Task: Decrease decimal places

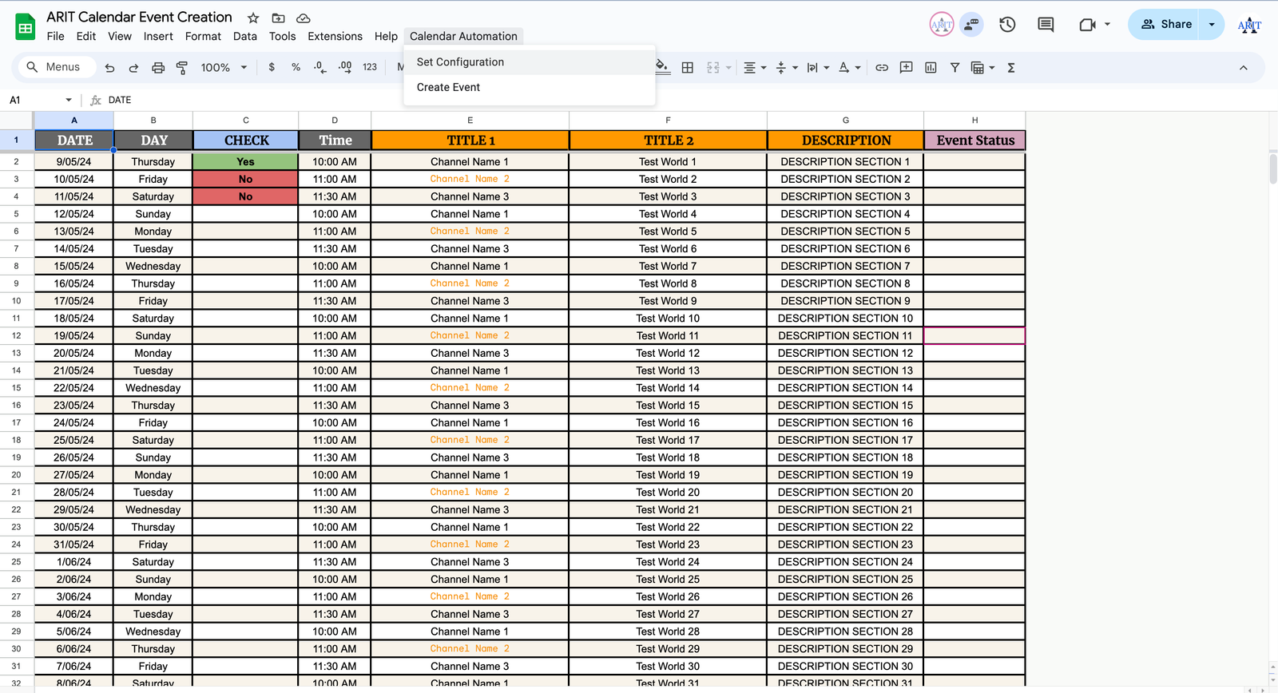Action: [x=320, y=68]
